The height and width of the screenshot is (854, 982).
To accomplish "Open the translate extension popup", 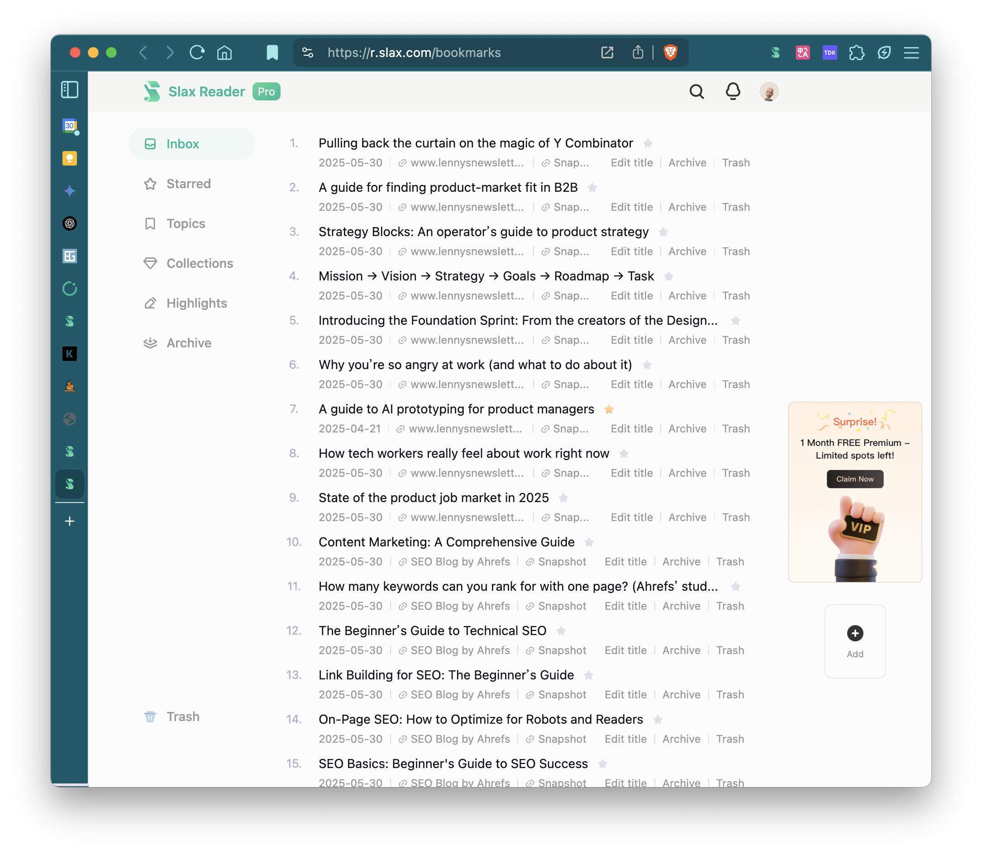I will [803, 53].
